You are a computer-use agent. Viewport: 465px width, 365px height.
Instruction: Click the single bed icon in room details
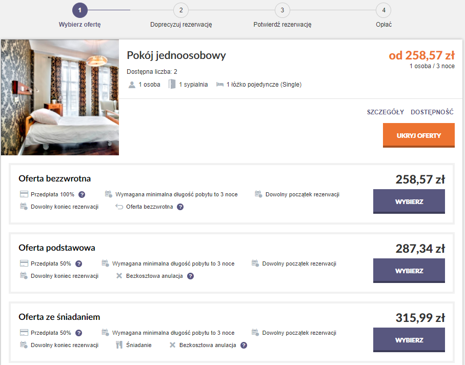(220, 85)
